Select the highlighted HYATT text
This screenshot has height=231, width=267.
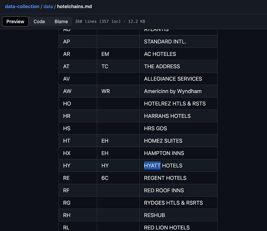click(152, 165)
